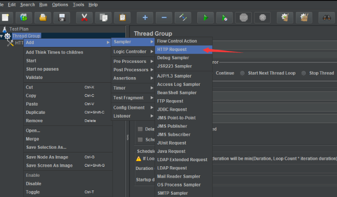Image resolution: width=337 pixels, height=197 pixels.
Task: Open the Run menu
Action: [x=43, y=5]
